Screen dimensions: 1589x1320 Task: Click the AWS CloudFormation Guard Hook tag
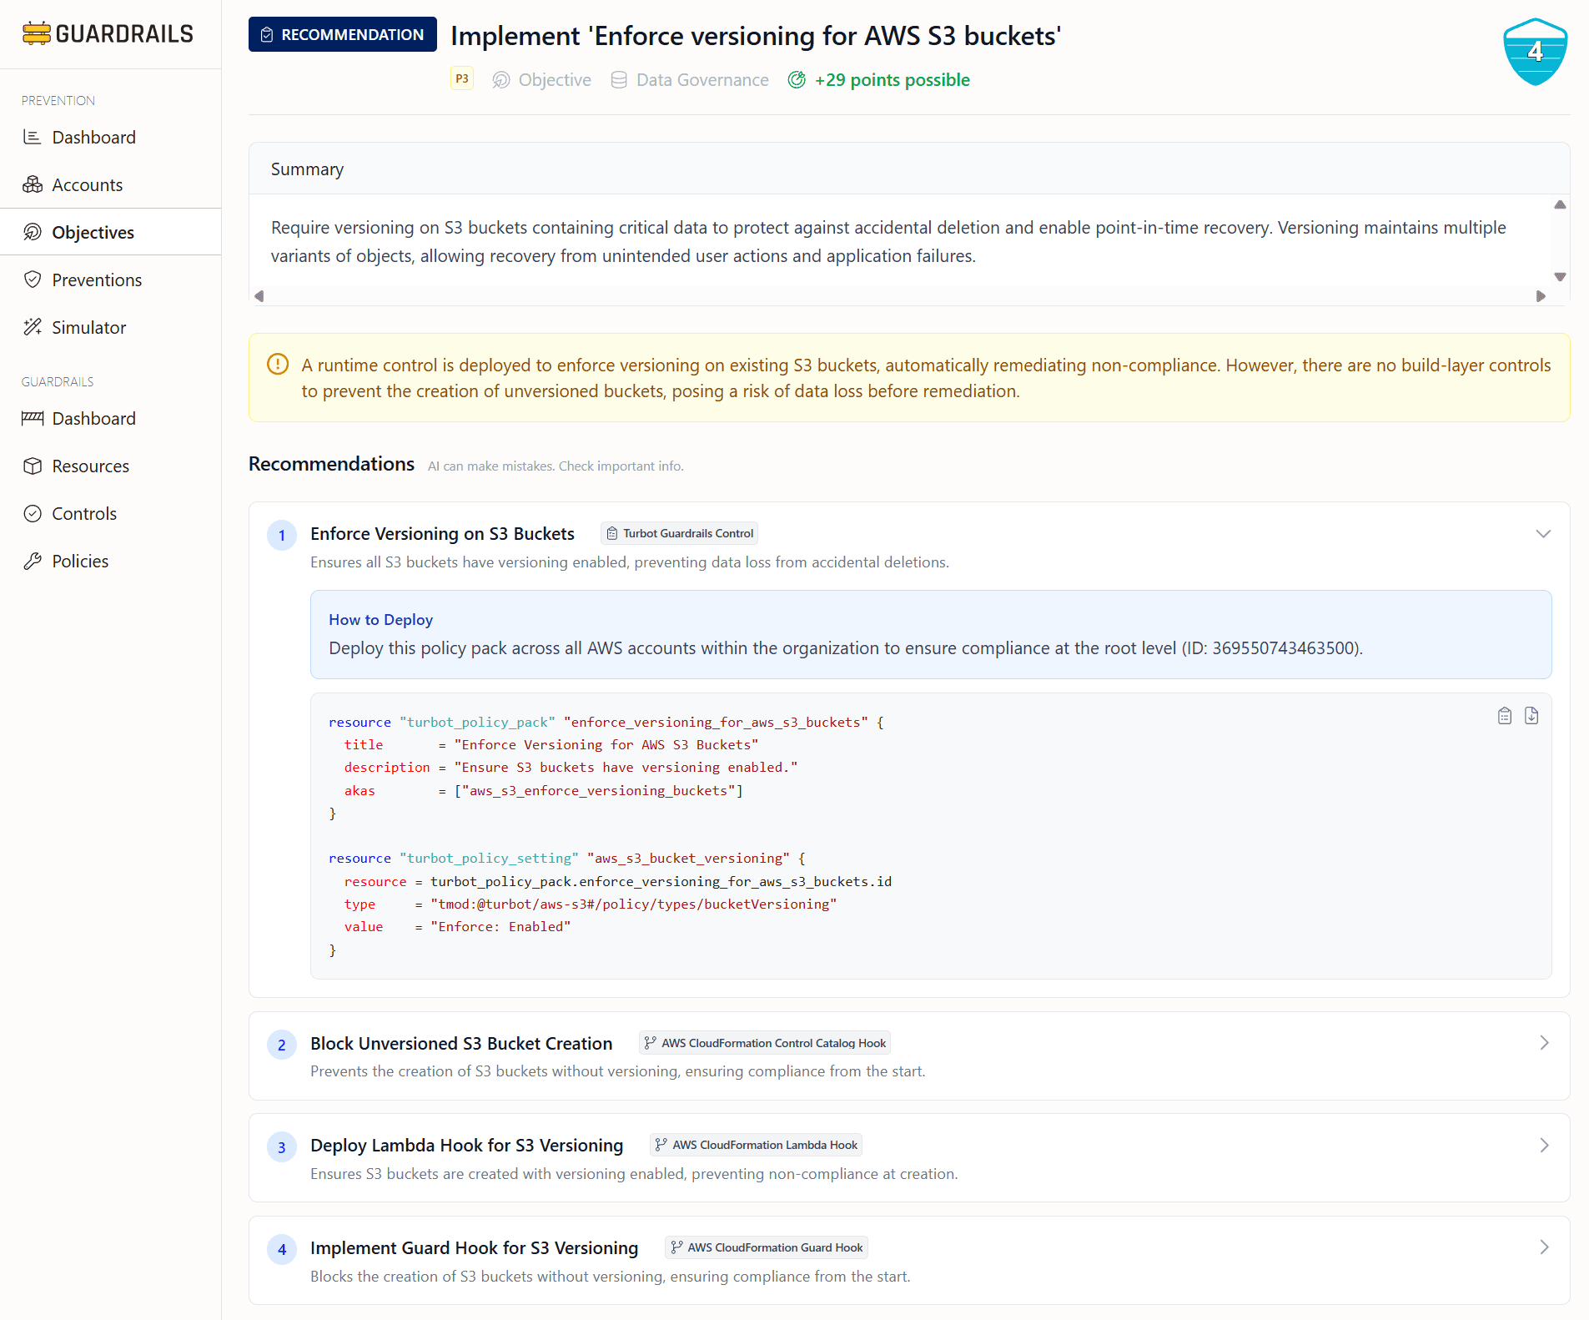[766, 1247]
